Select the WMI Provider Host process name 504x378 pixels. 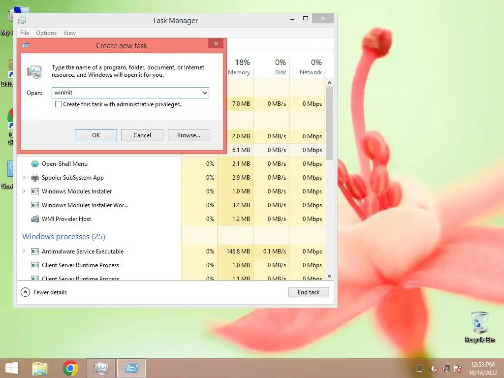click(x=66, y=219)
